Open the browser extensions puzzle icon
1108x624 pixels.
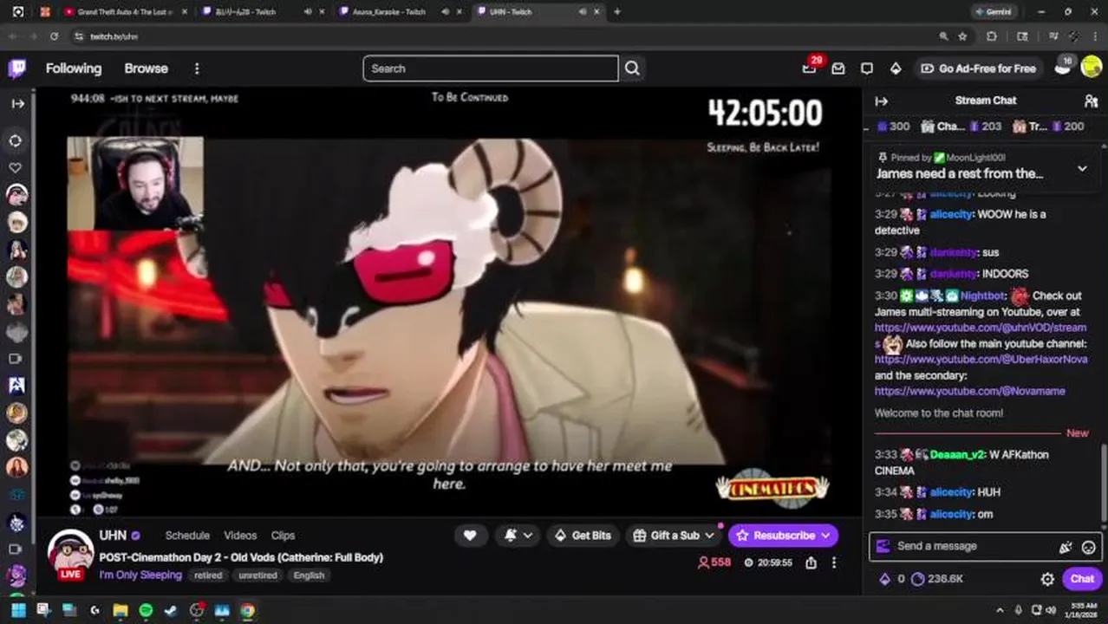992,36
